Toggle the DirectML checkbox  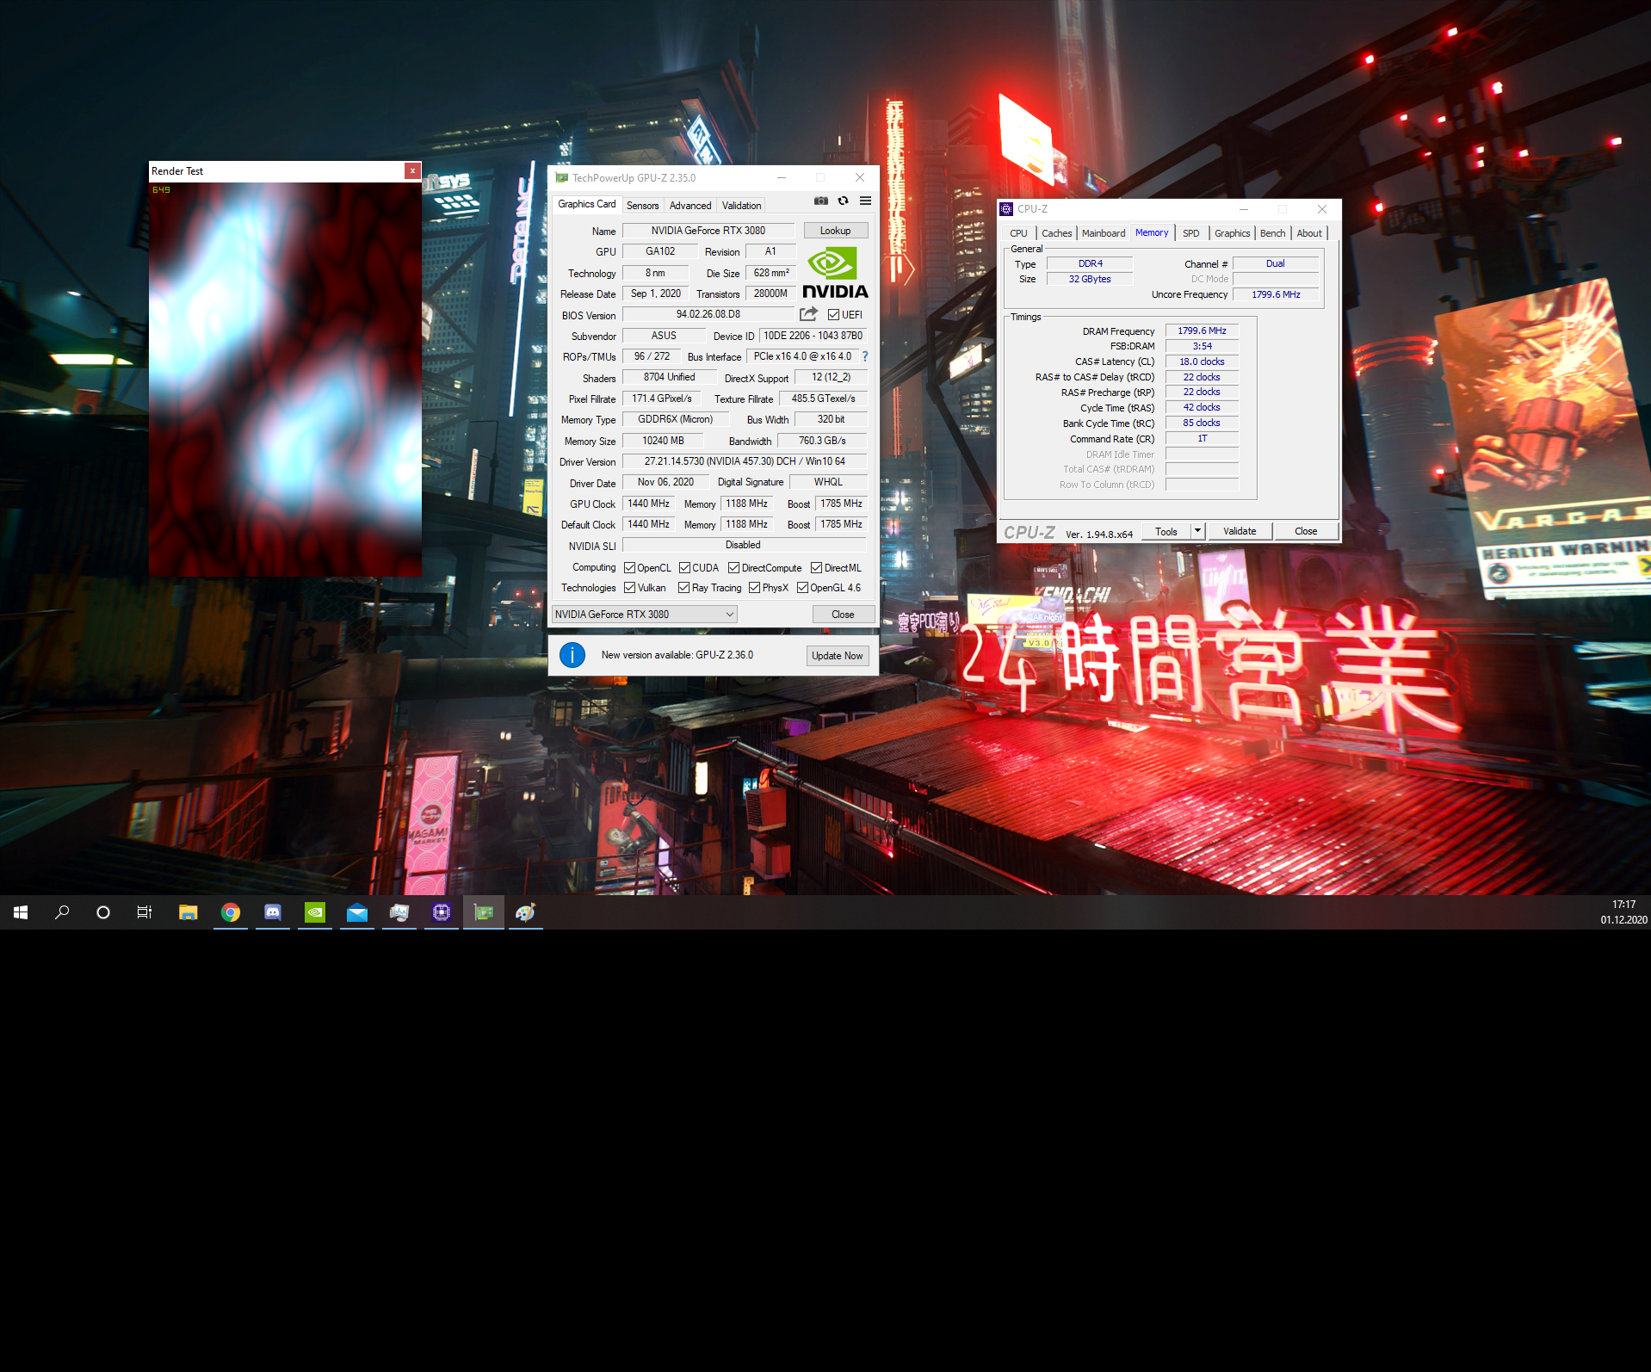816,568
